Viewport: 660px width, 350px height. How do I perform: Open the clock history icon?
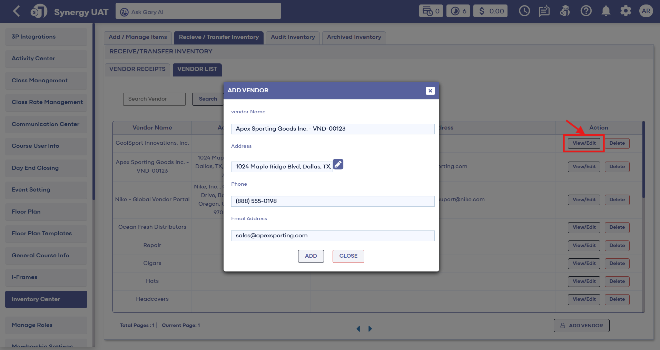524,11
